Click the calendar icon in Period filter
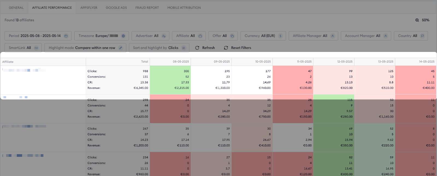 click(66, 36)
